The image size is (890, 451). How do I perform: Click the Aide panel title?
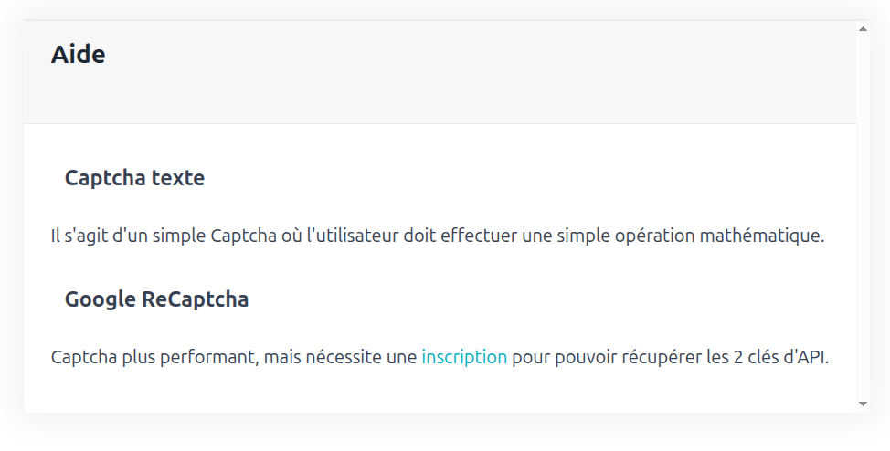[79, 55]
